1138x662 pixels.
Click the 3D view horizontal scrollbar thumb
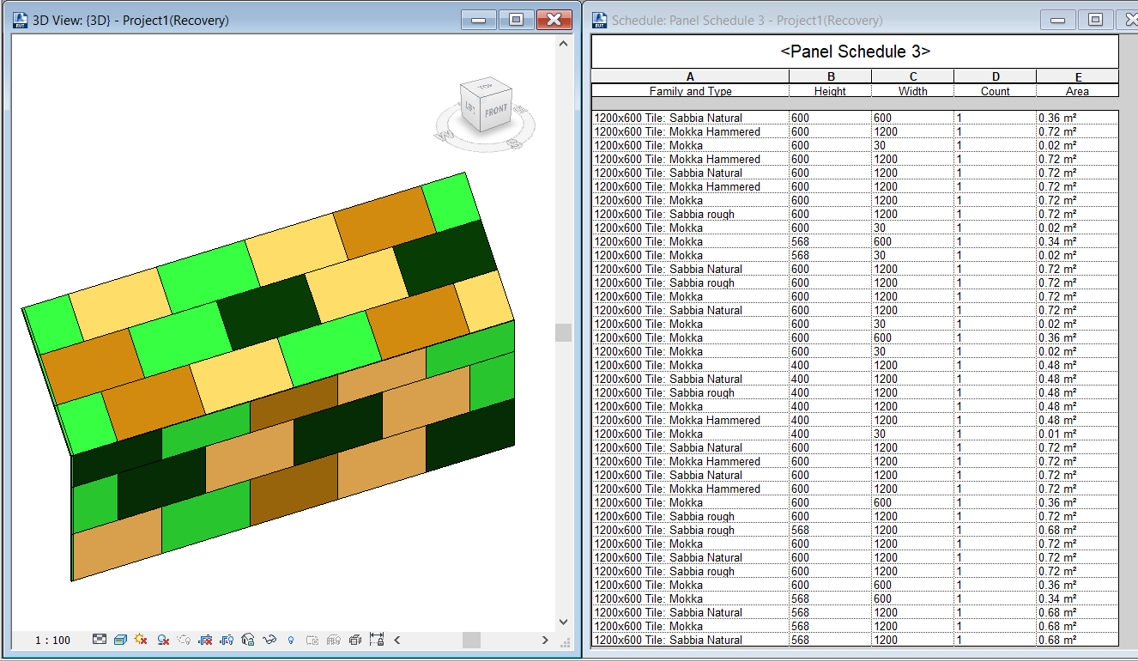coord(471,640)
